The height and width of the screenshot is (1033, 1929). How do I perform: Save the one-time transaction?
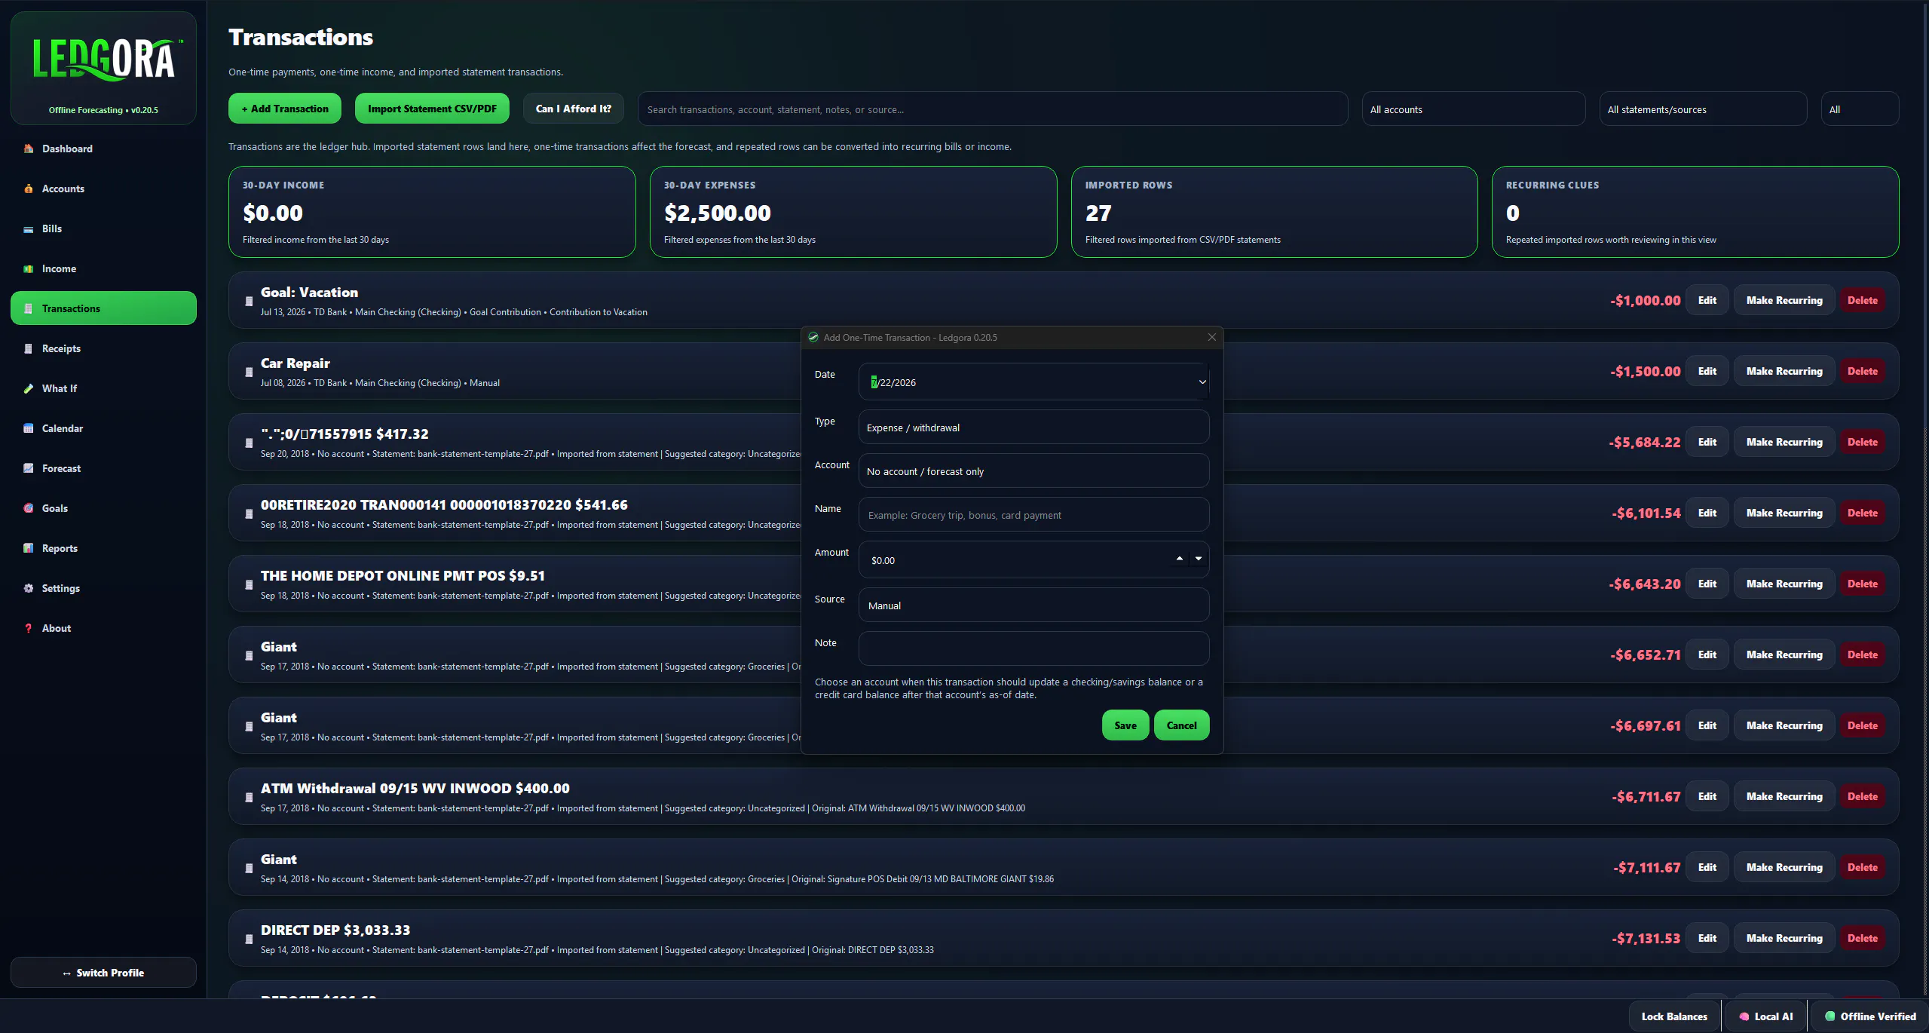[x=1125, y=725]
